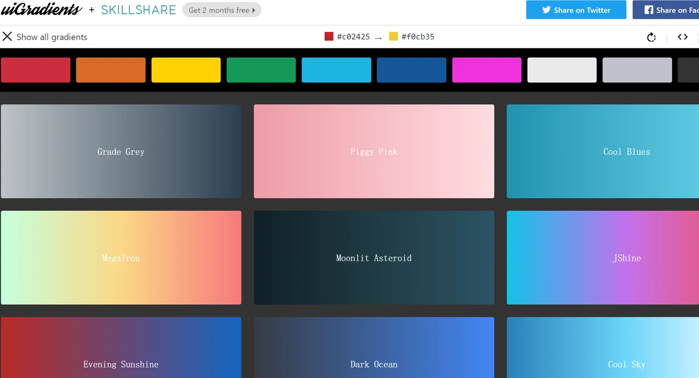Select the Cool Sky gradient card
This screenshot has width=699, height=378.
click(603, 348)
